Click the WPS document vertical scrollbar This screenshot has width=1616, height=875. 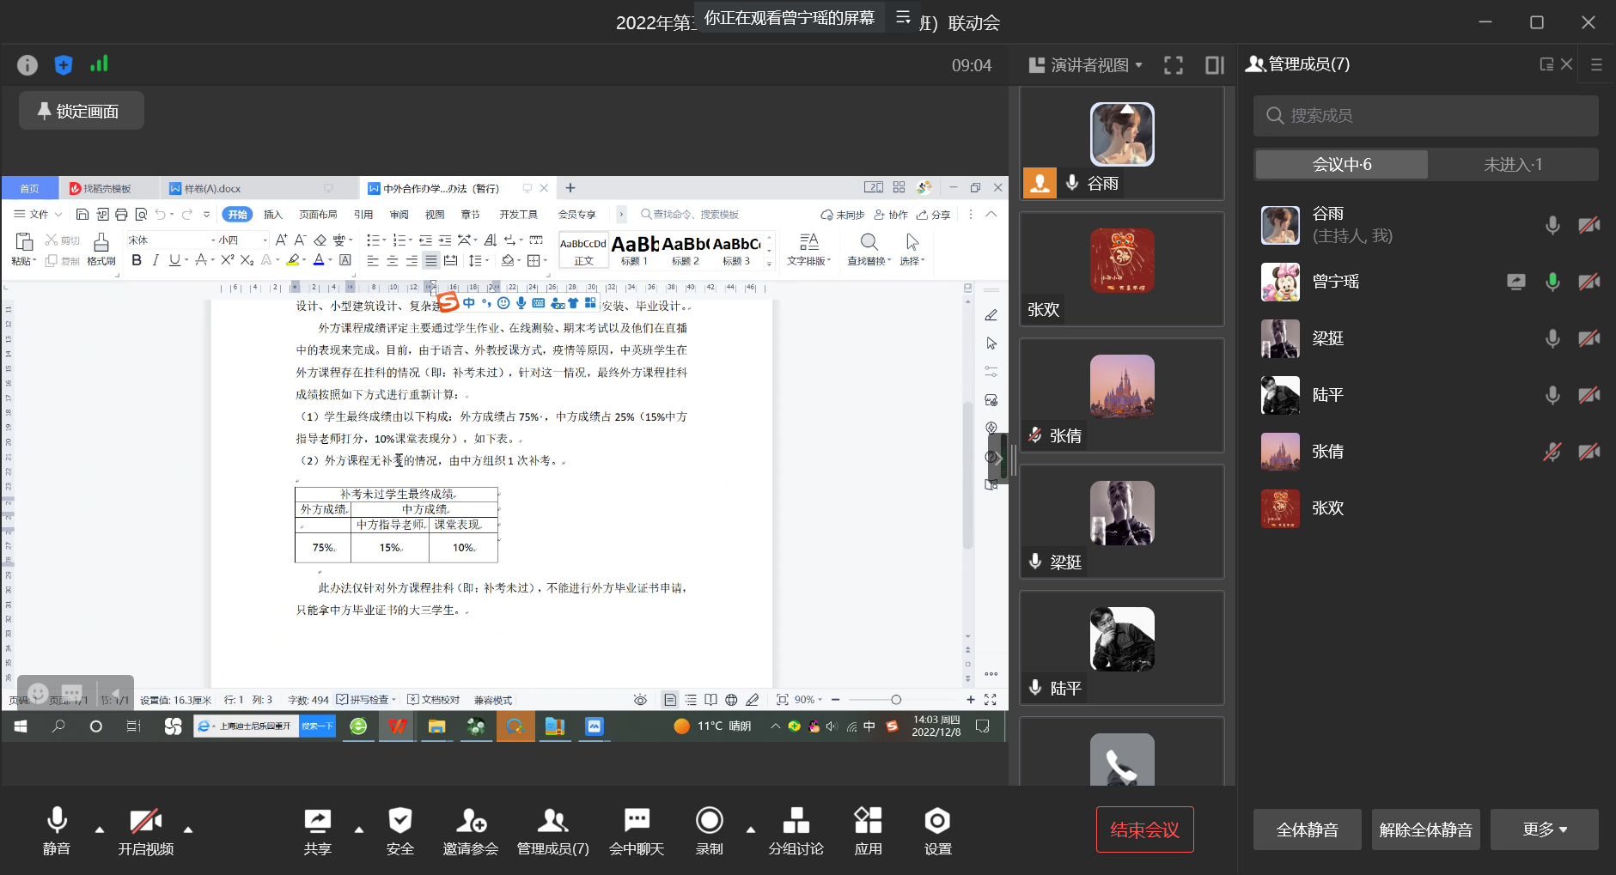[967, 474]
